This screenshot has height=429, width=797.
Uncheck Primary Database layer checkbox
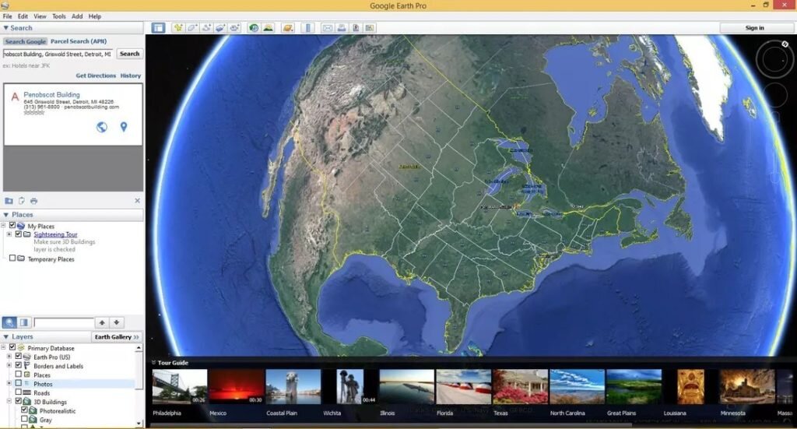point(12,348)
